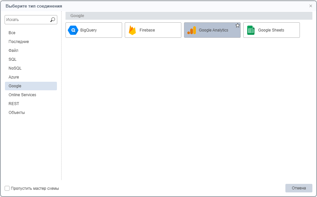Open the Последние category
The width and height of the screenshot is (317, 197).
point(19,42)
